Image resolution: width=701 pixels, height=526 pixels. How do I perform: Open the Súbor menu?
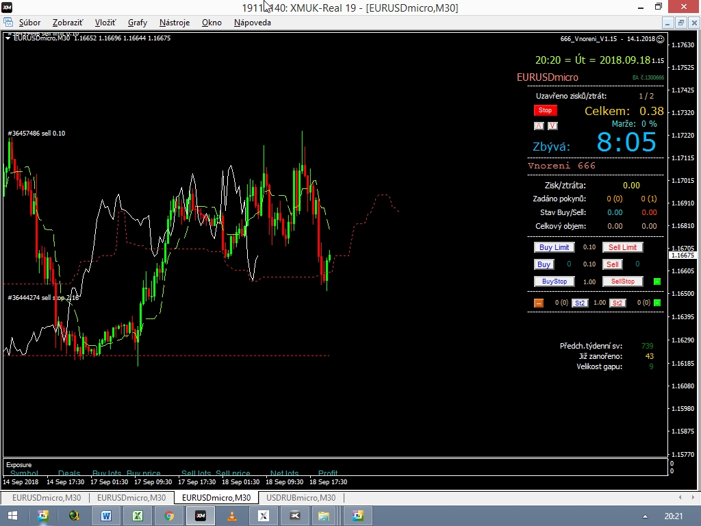pyautogui.click(x=29, y=23)
